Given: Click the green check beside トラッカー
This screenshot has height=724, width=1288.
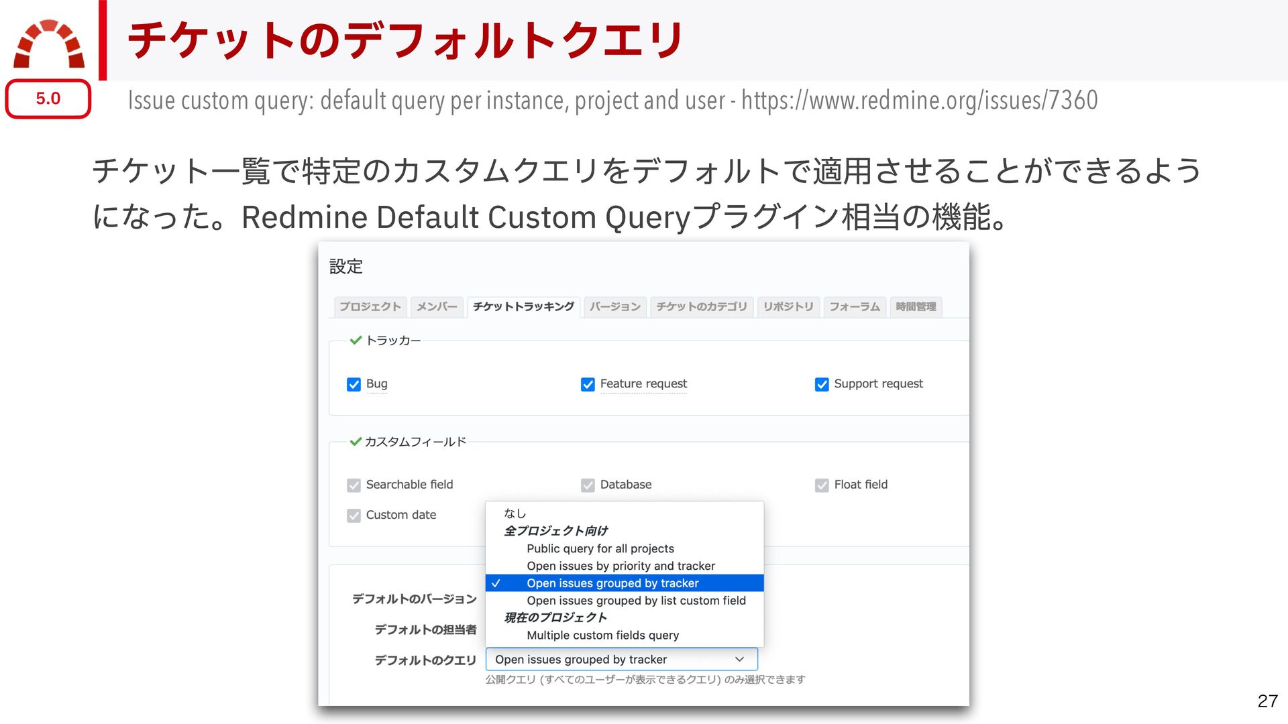Looking at the screenshot, I should (x=356, y=341).
